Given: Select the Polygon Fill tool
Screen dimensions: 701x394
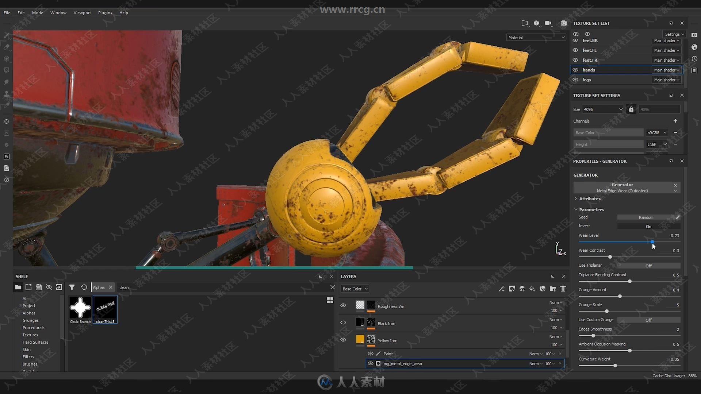Looking at the screenshot, I should click(x=7, y=70).
